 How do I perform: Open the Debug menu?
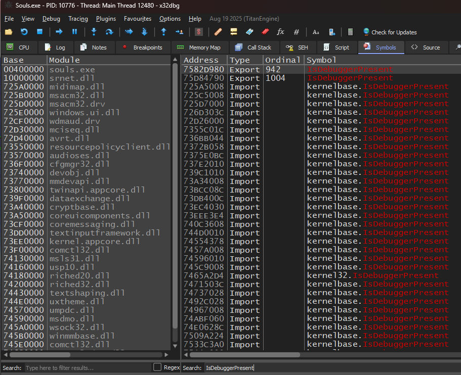51,19
